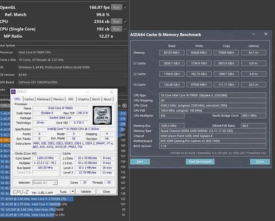Click the Level 3 cache value 13.75 MBytes
The image size is (275, 221).
[87, 172]
